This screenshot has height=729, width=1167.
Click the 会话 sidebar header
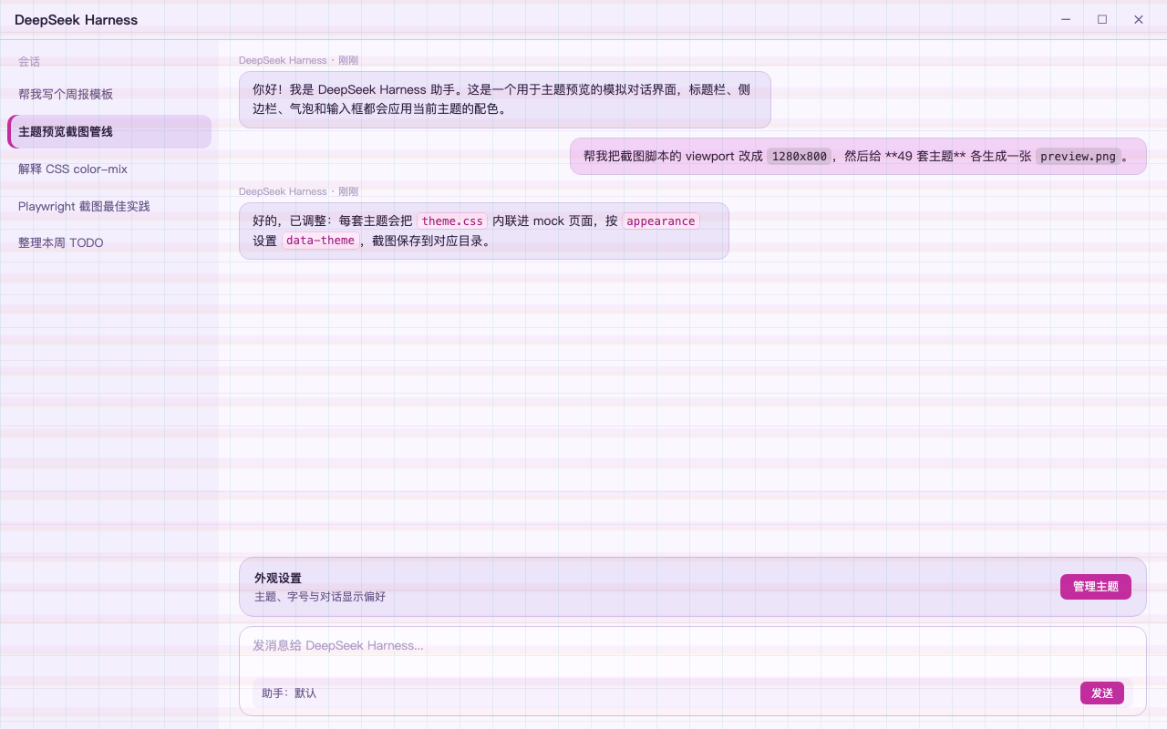click(29, 62)
